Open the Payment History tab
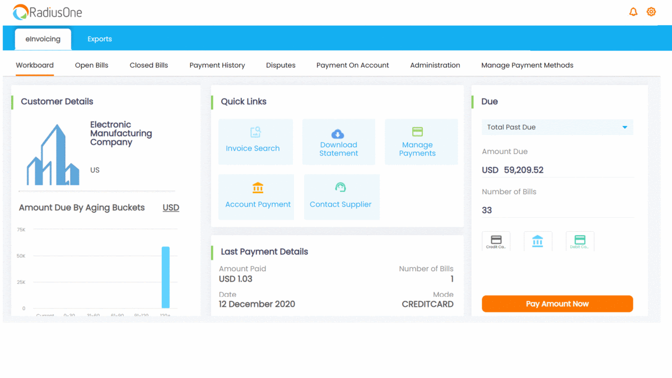This screenshot has width=672, height=378. pos(217,66)
